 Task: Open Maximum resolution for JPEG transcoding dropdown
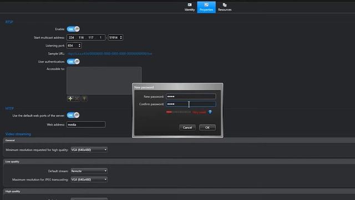89,179
